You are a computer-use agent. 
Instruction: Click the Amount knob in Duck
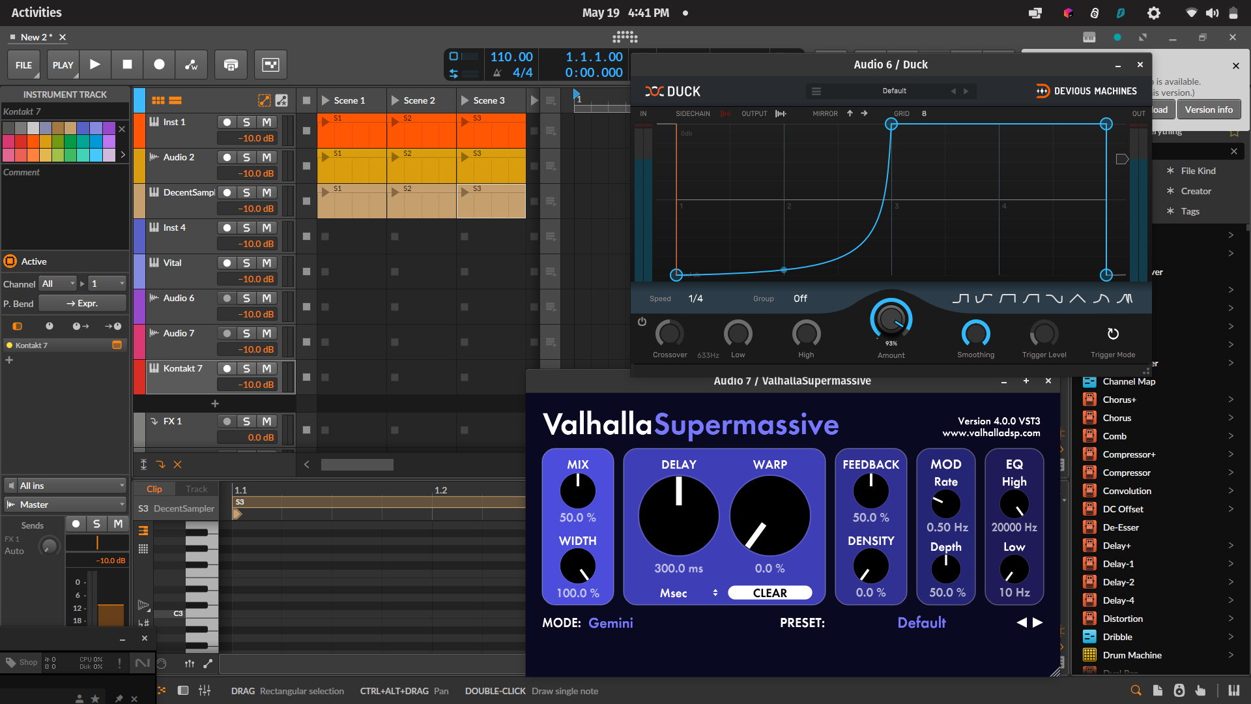pyautogui.click(x=891, y=319)
